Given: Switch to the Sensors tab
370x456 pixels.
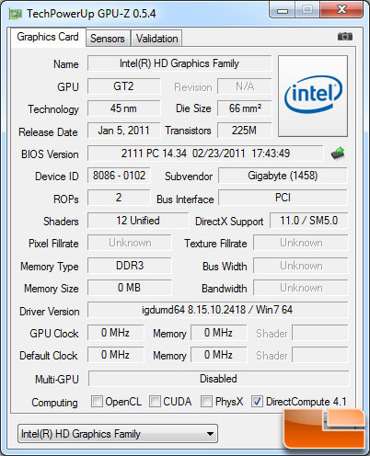Looking at the screenshot, I should tap(108, 39).
